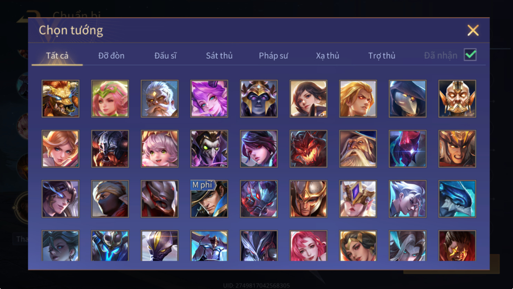Viewport: 513px width, 289px height.
Task: Select the orange bull-beast hero portrait
Action: [x=60, y=99]
